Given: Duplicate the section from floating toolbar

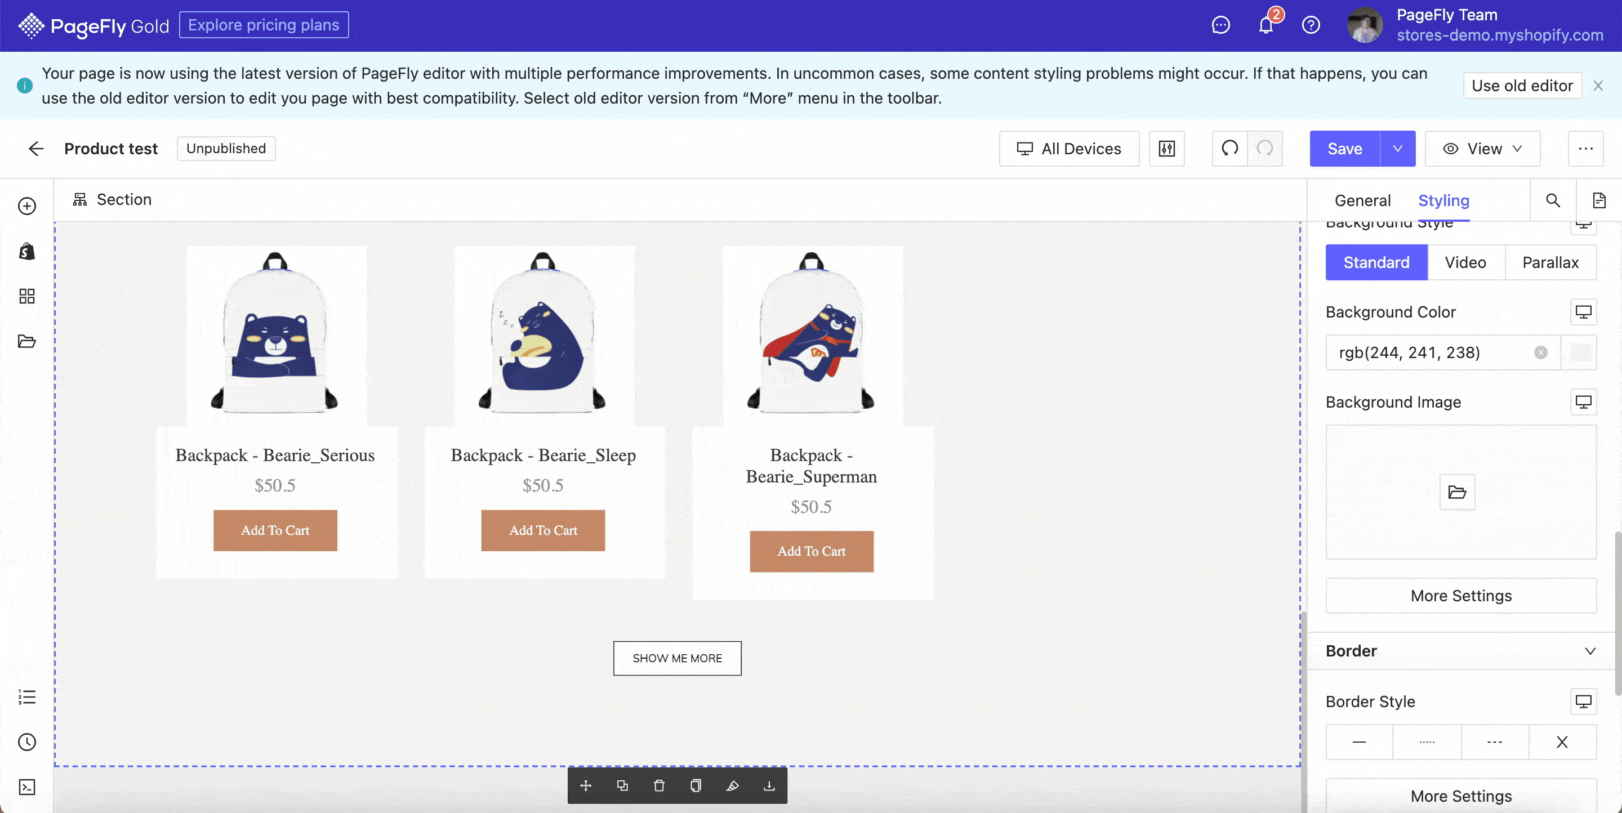Looking at the screenshot, I should click(622, 785).
